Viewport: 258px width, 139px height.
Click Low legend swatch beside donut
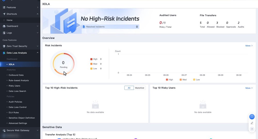click(x=91, y=69)
